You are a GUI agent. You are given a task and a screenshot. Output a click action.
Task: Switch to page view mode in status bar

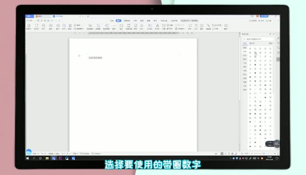222,154
